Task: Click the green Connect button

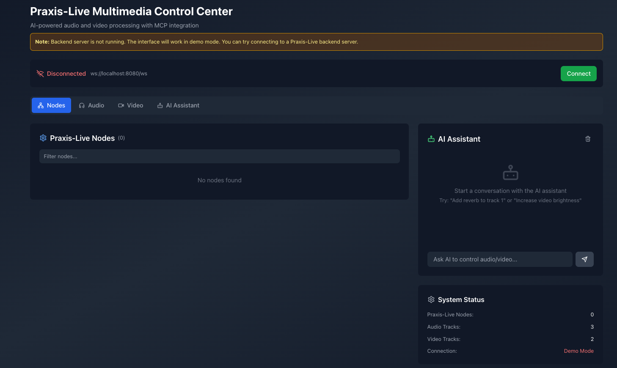Action: [x=578, y=74]
